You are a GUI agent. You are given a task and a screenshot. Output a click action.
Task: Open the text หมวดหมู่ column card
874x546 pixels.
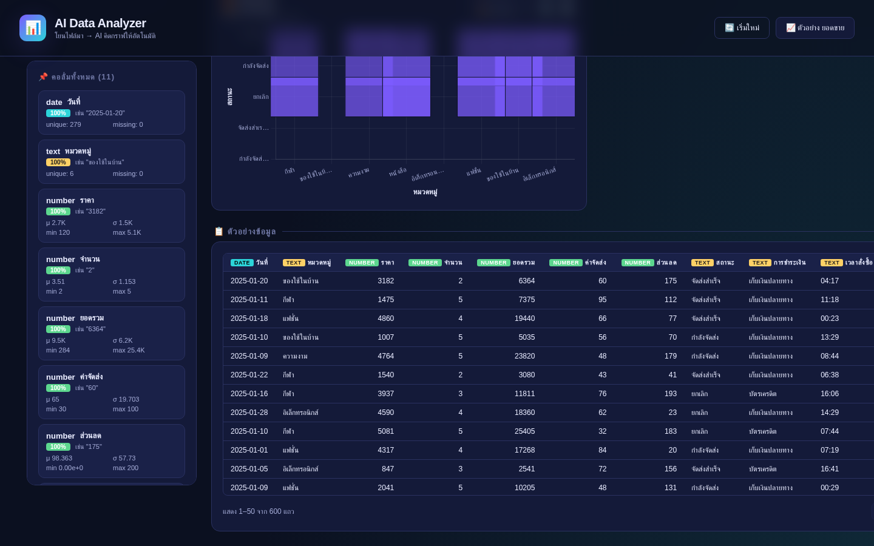coord(112,161)
